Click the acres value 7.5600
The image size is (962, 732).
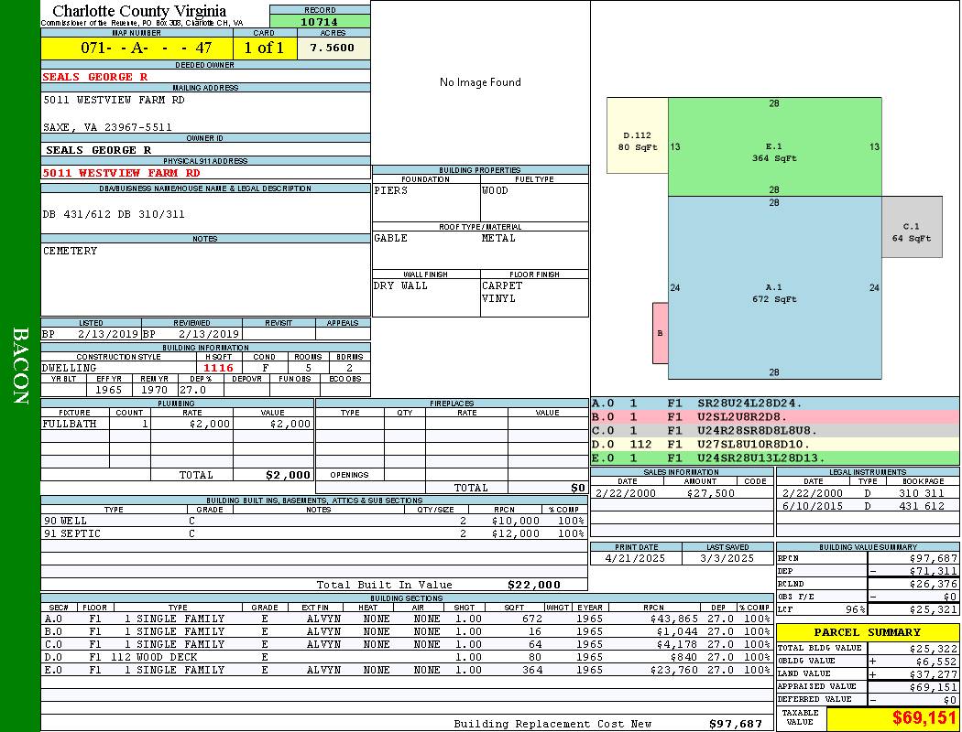[333, 48]
